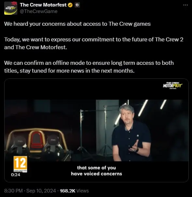The width and height of the screenshot is (192, 197).
Task: Play the embedded video of the man speaking
Action: (x=96, y=130)
